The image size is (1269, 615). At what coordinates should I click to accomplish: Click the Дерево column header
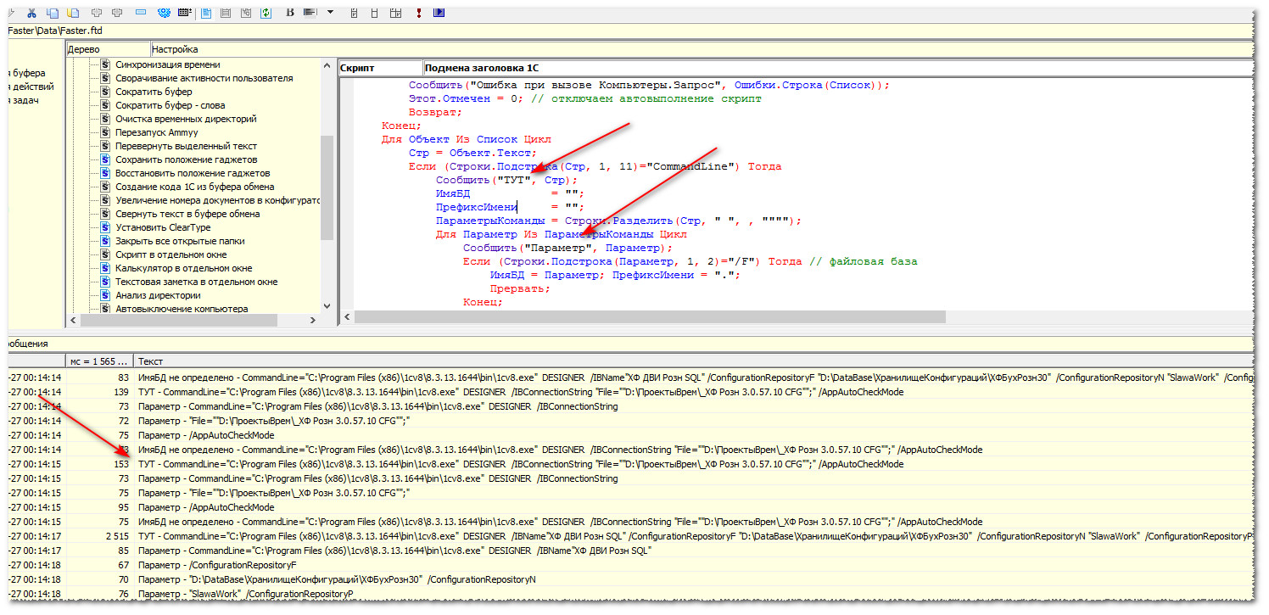click(108, 49)
